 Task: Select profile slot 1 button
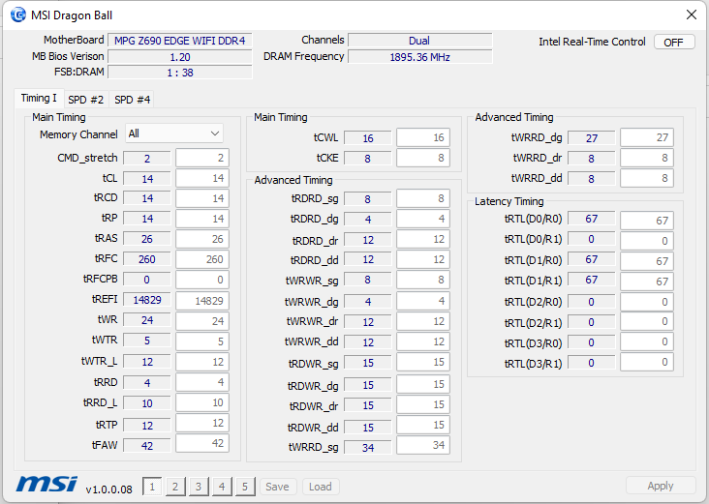click(152, 487)
